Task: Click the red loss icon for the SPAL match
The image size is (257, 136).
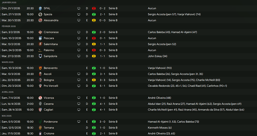Action: [x=94, y=8]
